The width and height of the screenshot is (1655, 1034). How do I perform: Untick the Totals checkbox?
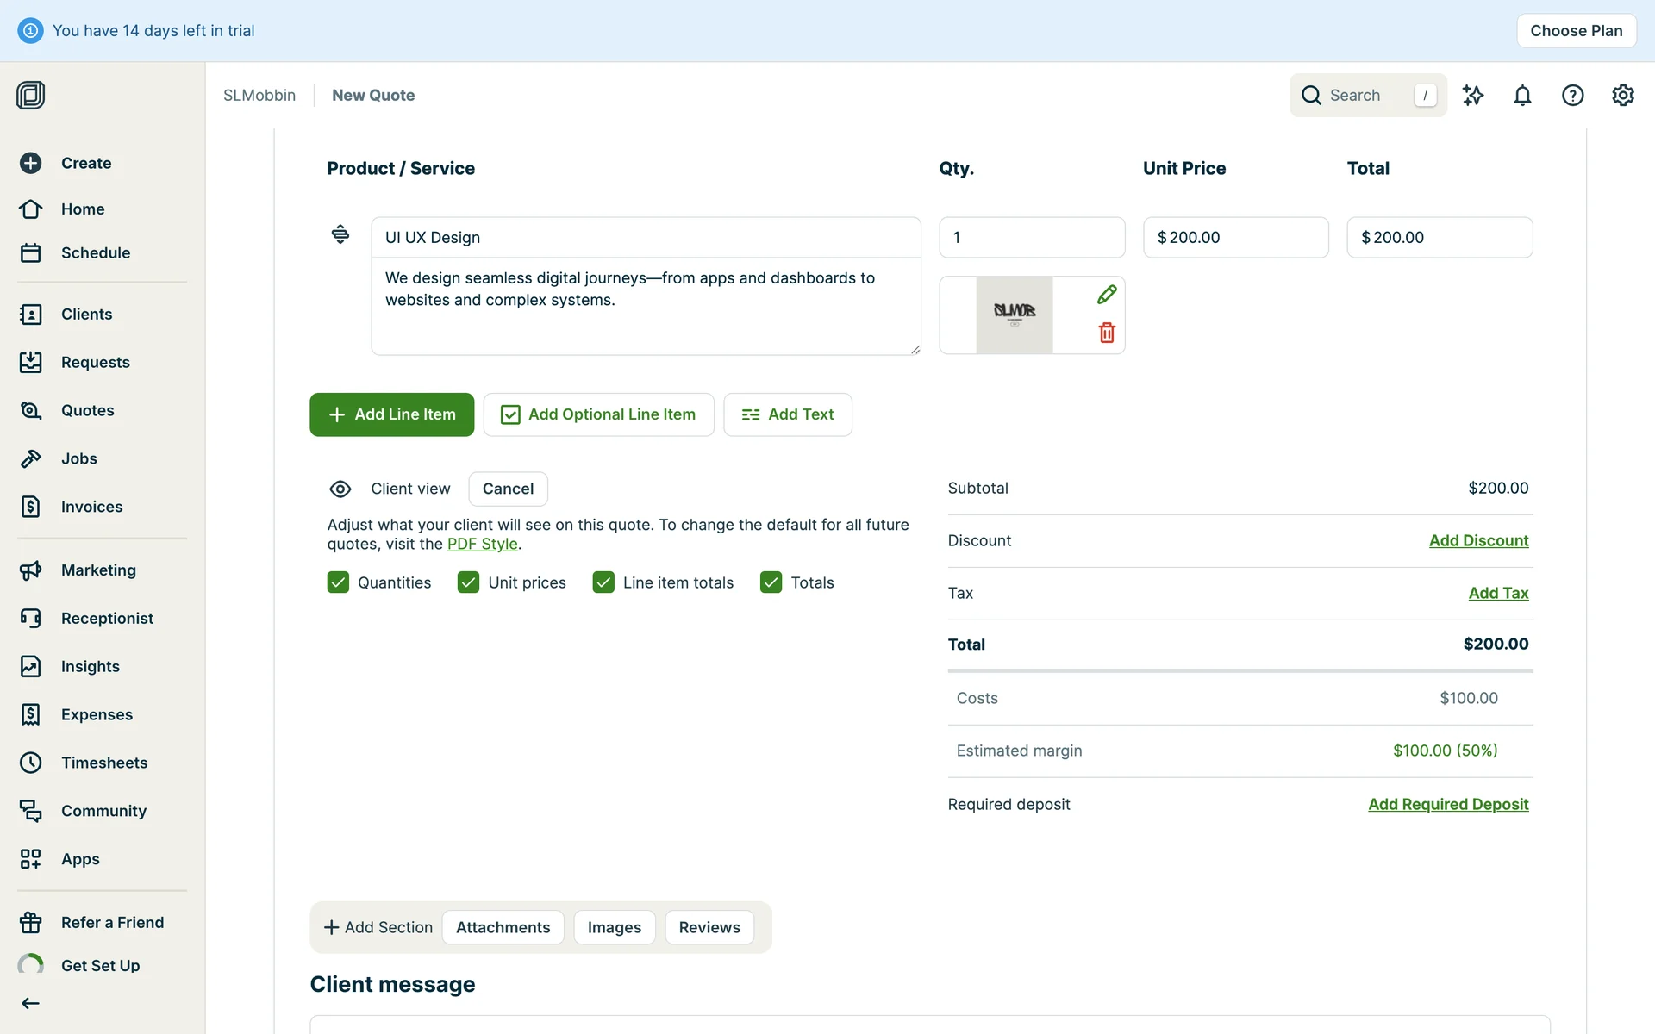[x=771, y=582]
